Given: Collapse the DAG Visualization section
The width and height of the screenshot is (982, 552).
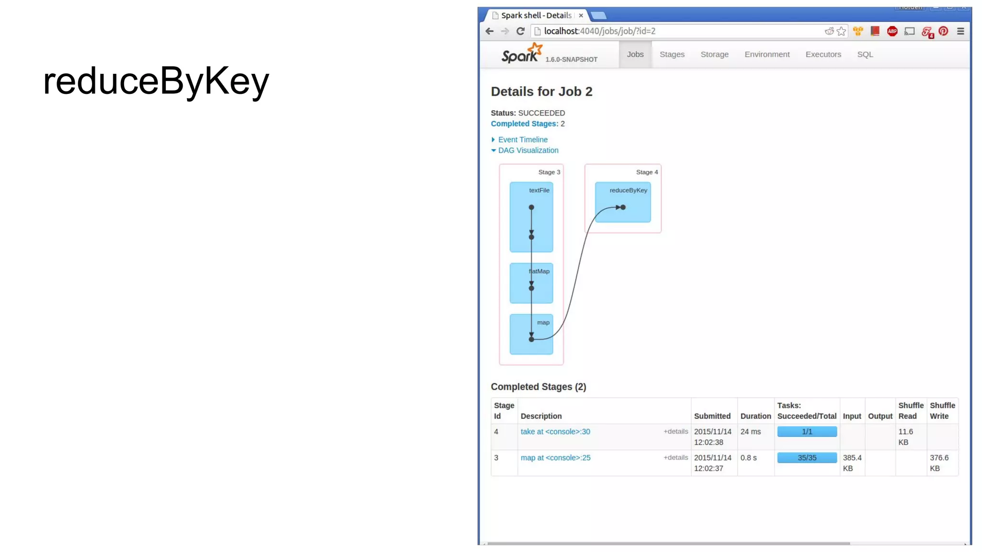Looking at the screenshot, I should point(527,150).
